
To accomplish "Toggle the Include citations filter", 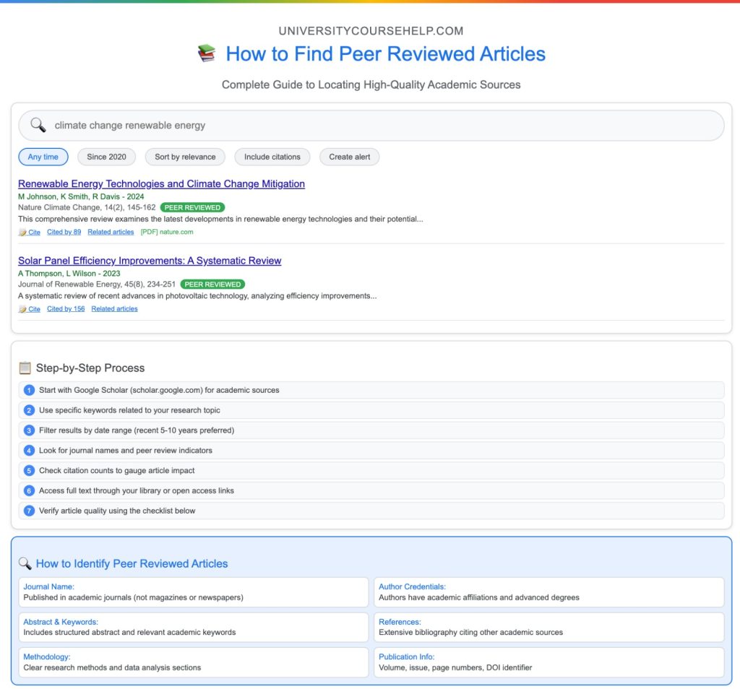I will (x=274, y=157).
